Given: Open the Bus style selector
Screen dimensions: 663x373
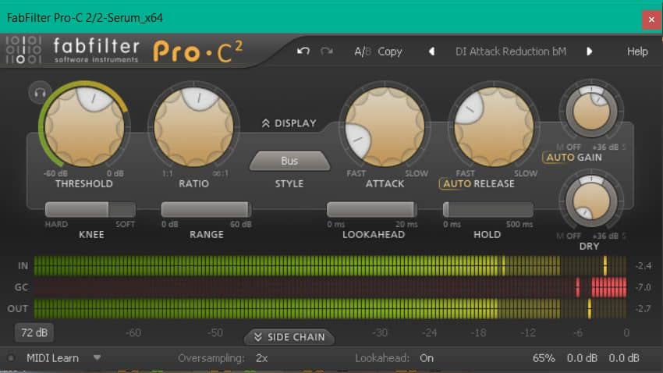Looking at the screenshot, I should [289, 161].
